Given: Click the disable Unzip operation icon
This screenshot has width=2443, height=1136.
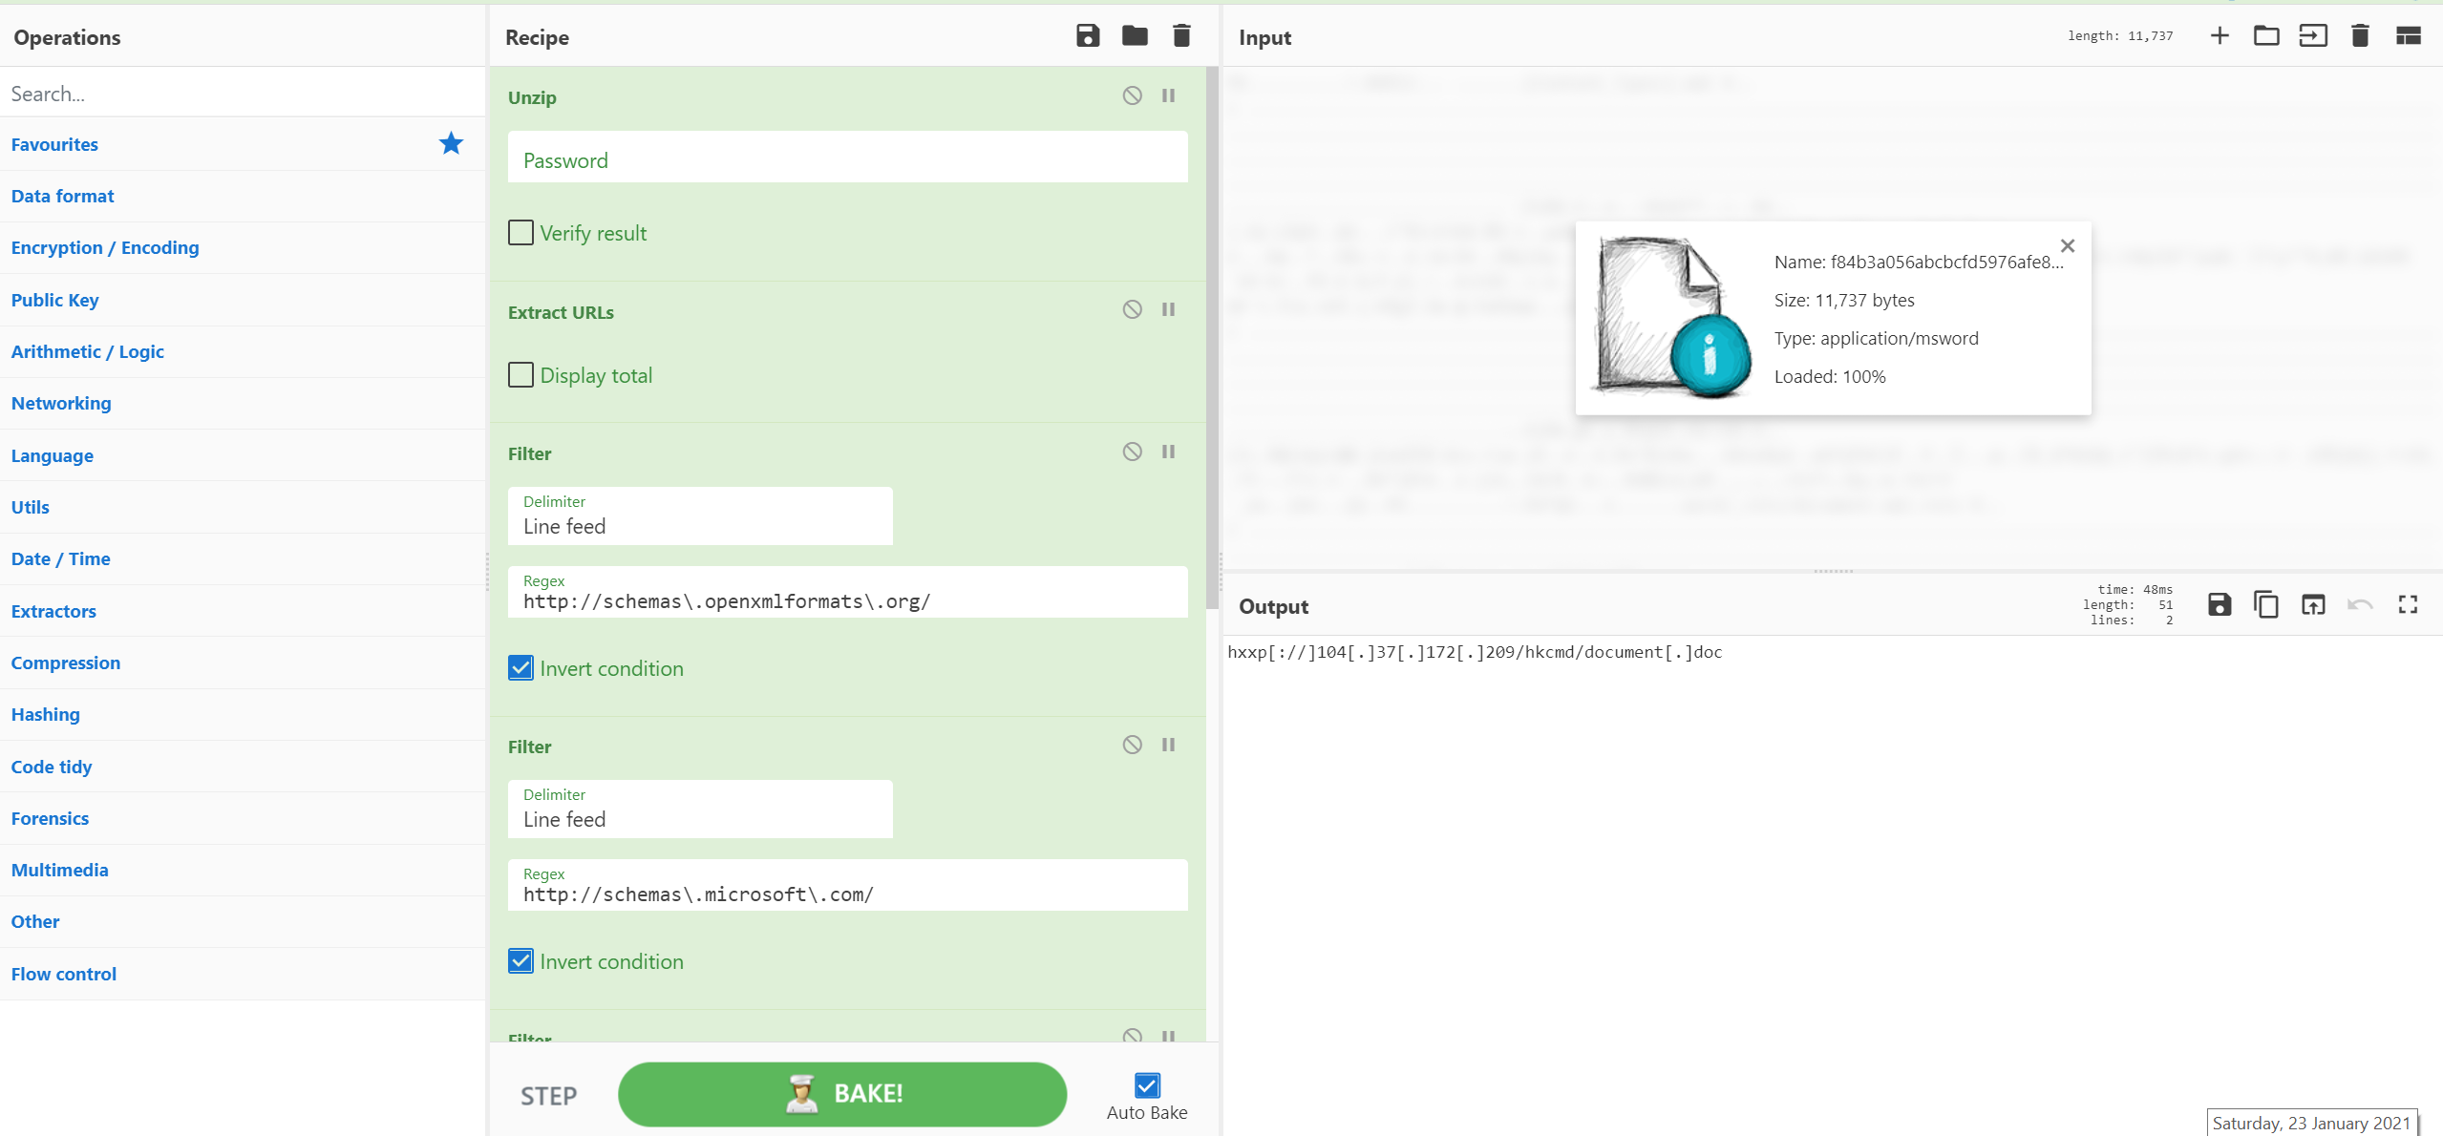Looking at the screenshot, I should [1133, 95].
